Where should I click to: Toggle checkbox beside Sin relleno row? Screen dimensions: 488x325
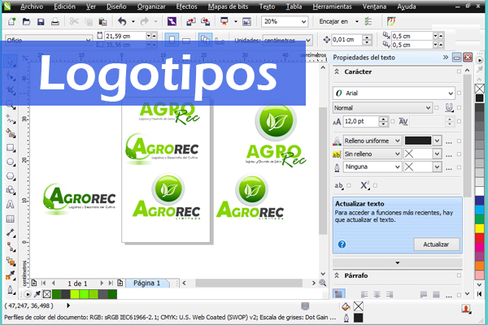[459, 154]
